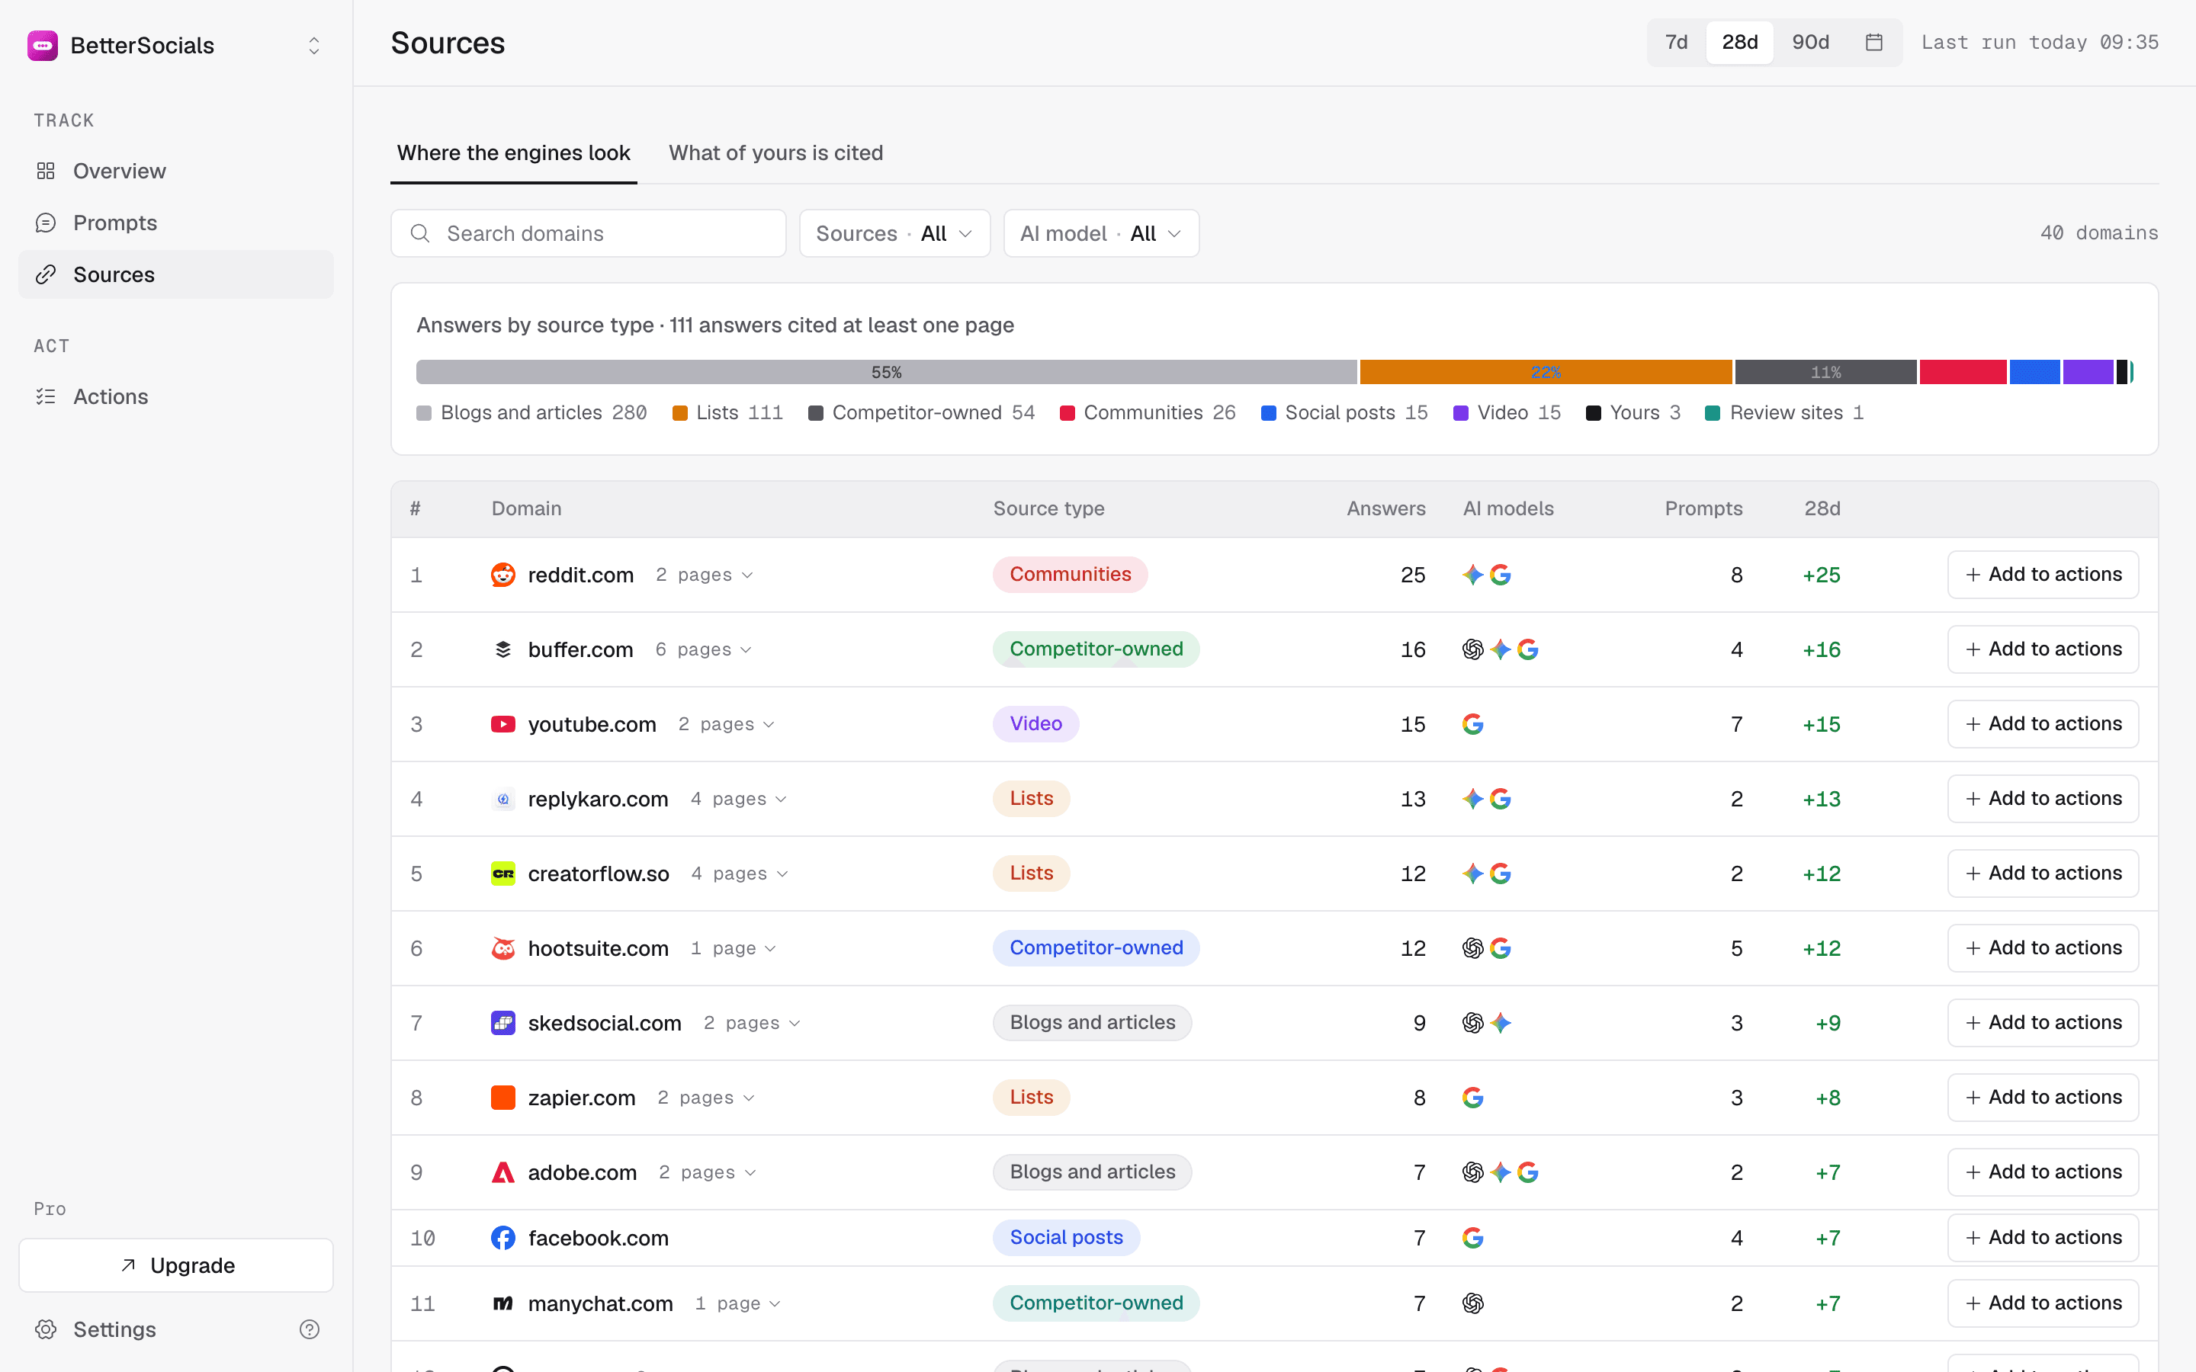Click the Domain column header
This screenshot has height=1372, width=2196.
point(526,509)
